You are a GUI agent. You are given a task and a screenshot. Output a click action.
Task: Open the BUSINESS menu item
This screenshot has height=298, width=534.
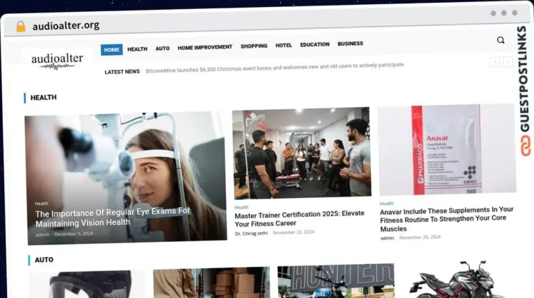(350, 44)
